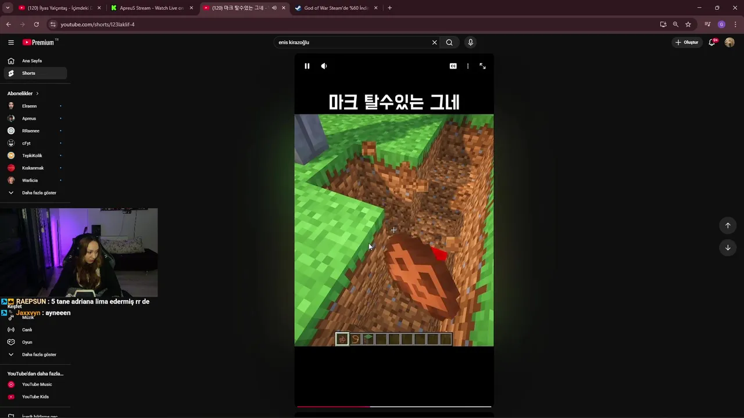The image size is (744, 418).
Task: Open Warlicia subscription channel
Action: coord(35,181)
